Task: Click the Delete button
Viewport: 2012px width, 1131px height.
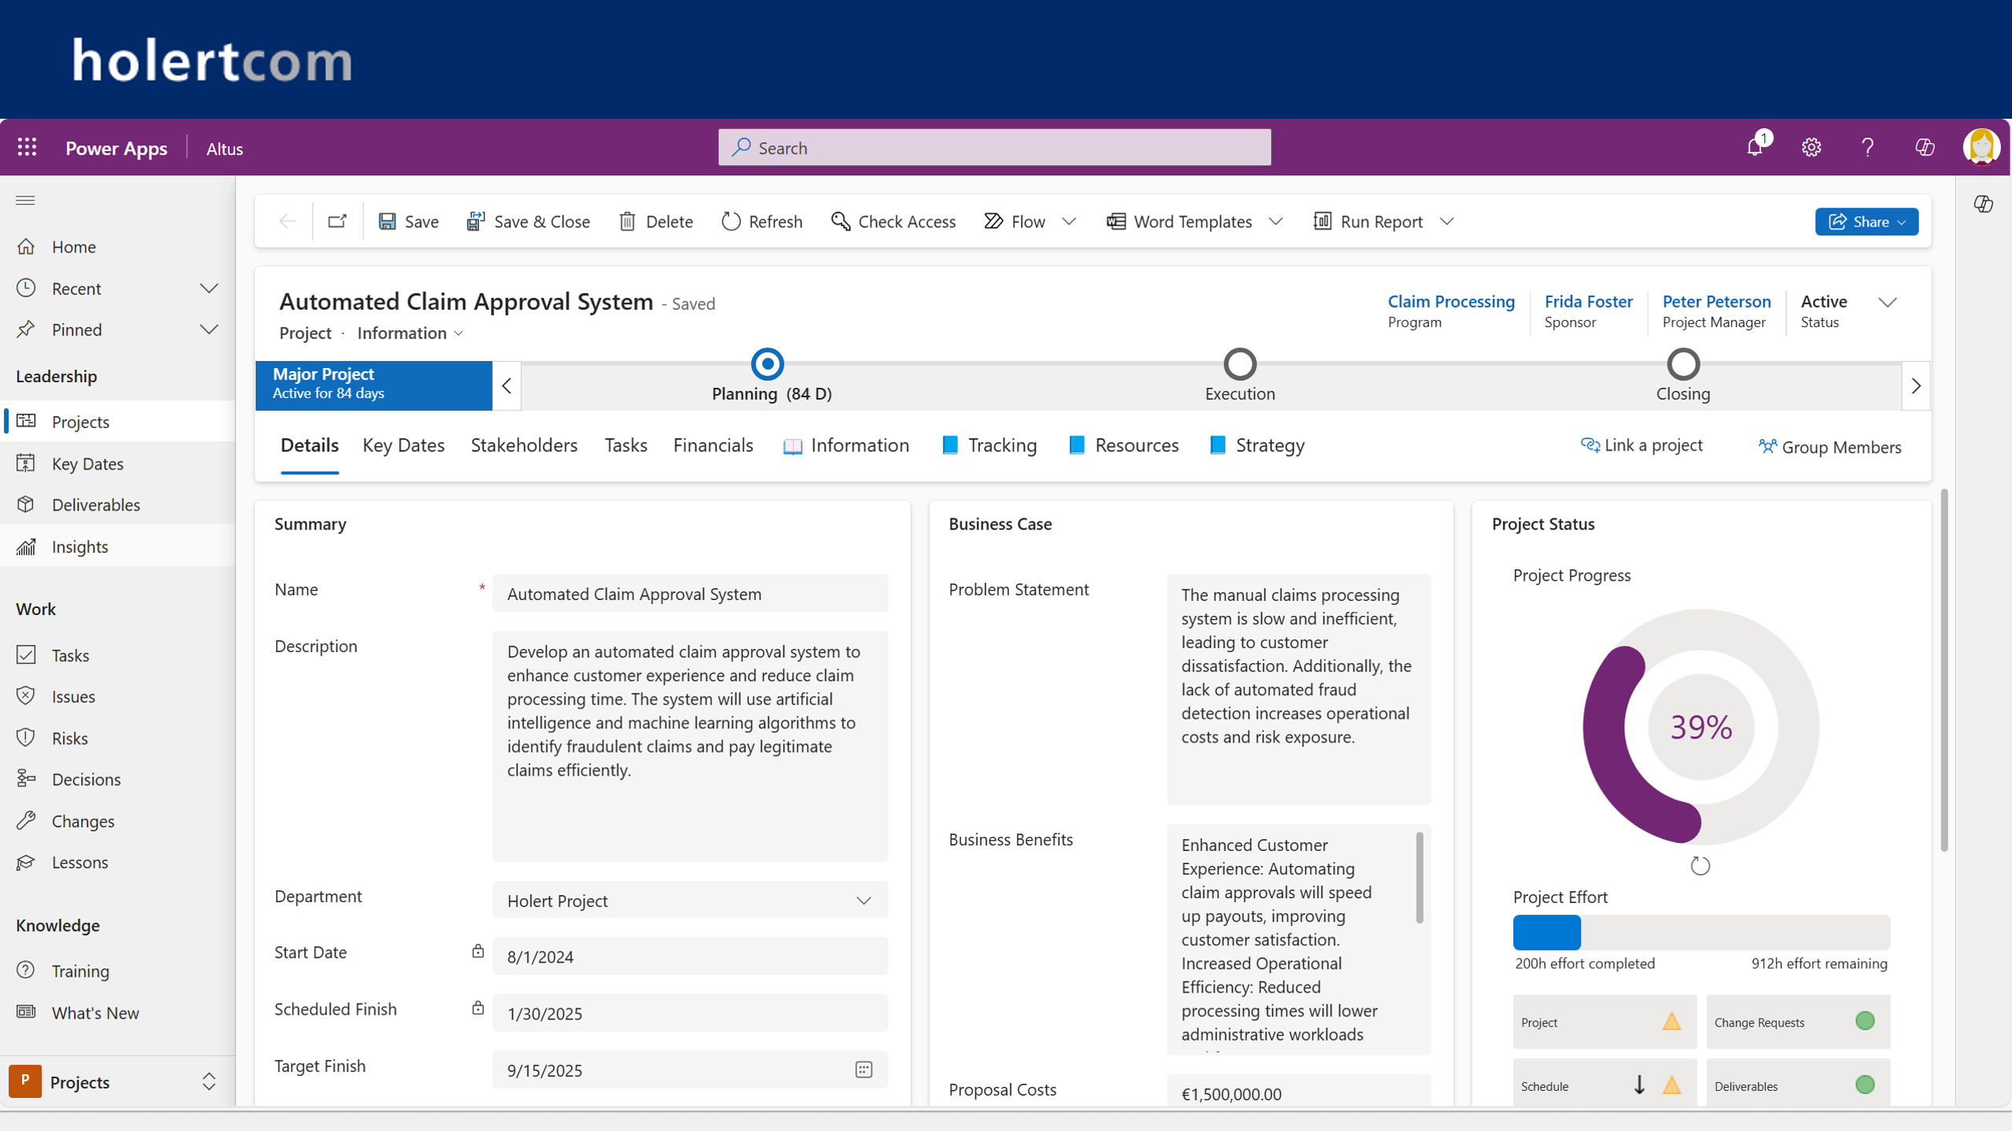Action: tap(656, 222)
